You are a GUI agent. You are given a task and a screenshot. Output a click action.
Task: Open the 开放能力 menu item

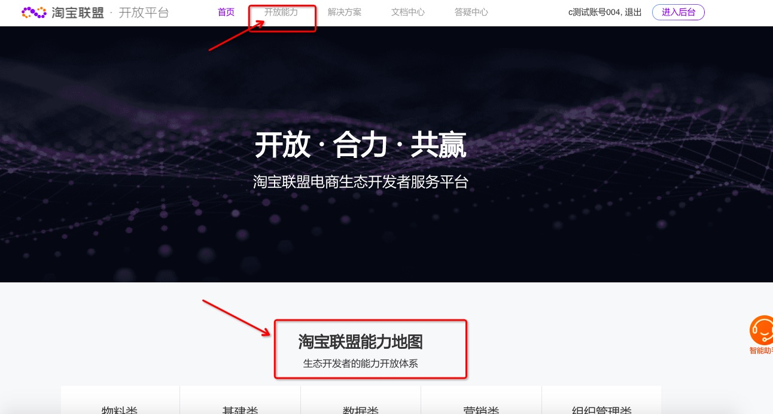281,12
